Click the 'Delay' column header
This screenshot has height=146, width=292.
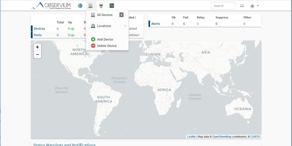point(201,17)
